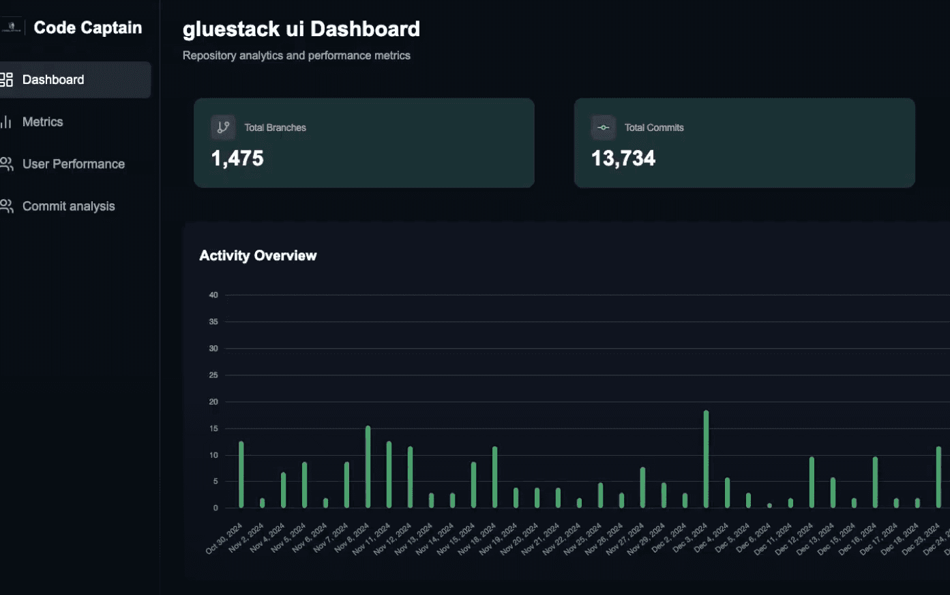
Task: Click the y-axis value 15
Action: (213, 429)
